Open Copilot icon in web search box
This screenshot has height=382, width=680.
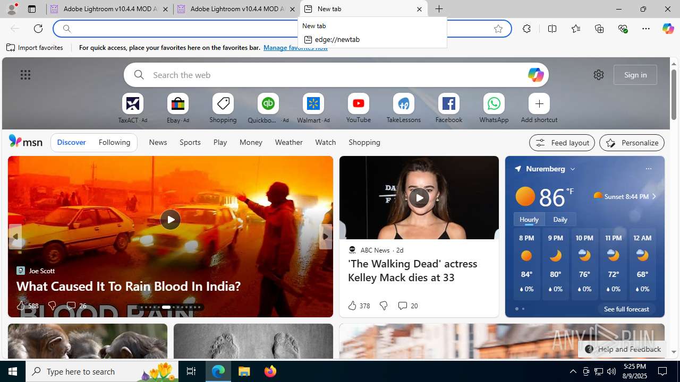[x=535, y=75]
